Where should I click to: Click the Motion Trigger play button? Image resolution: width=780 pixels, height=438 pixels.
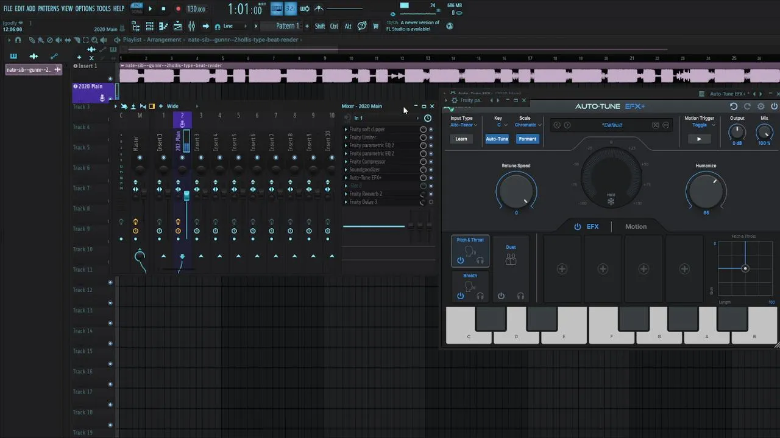coord(699,139)
